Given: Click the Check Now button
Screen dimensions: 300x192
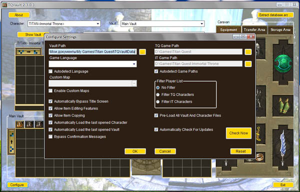Looking at the screenshot, I should coord(238,133).
